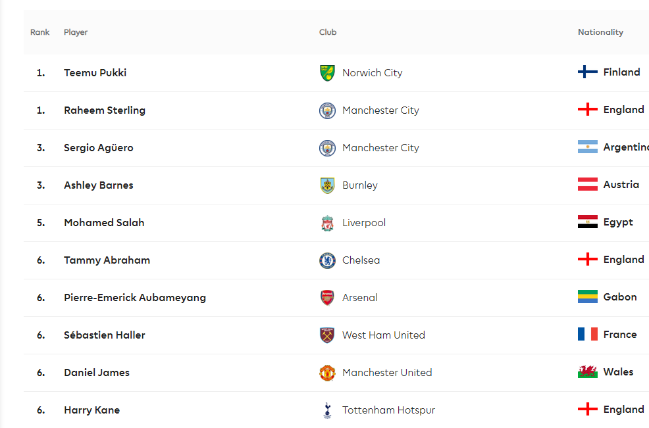649x428 pixels.
Task: Click the Club column header
Action: pos(327,32)
